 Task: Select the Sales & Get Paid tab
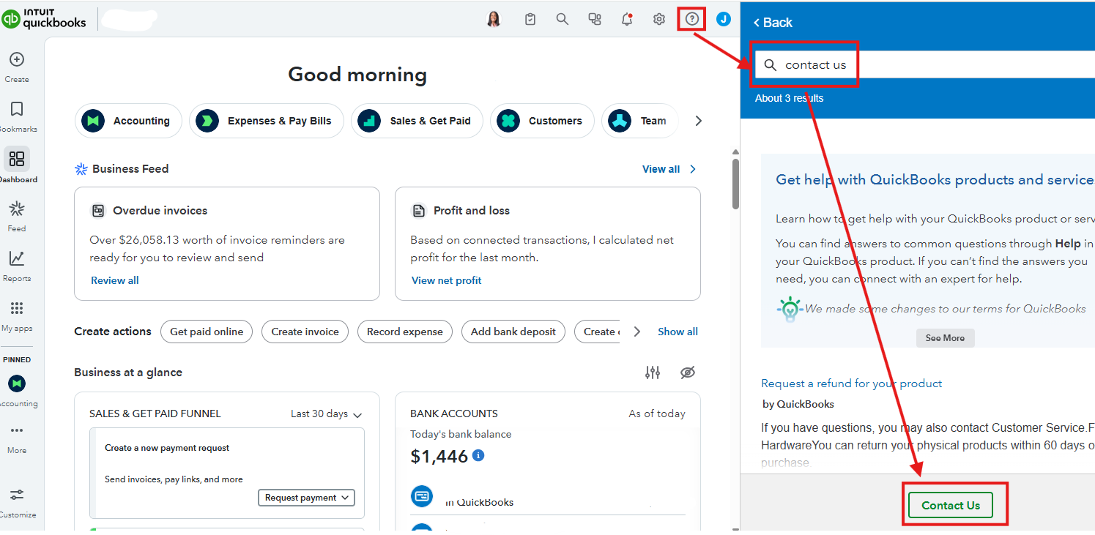[x=417, y=121]
